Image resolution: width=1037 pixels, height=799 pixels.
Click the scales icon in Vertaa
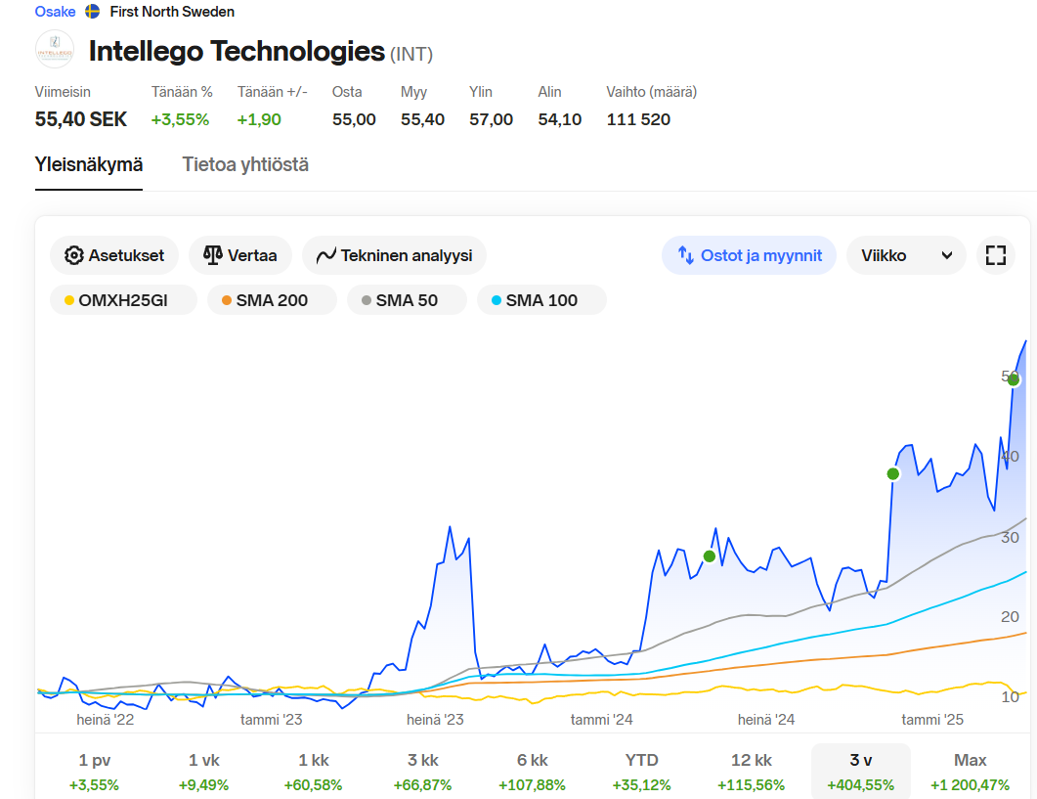click(x=212, y=255)
